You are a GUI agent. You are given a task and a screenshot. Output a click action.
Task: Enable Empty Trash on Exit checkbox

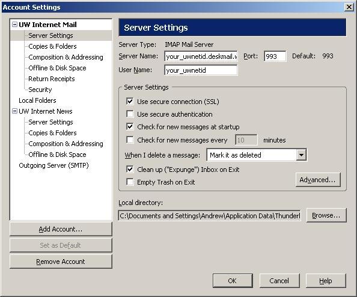[130, 182]
